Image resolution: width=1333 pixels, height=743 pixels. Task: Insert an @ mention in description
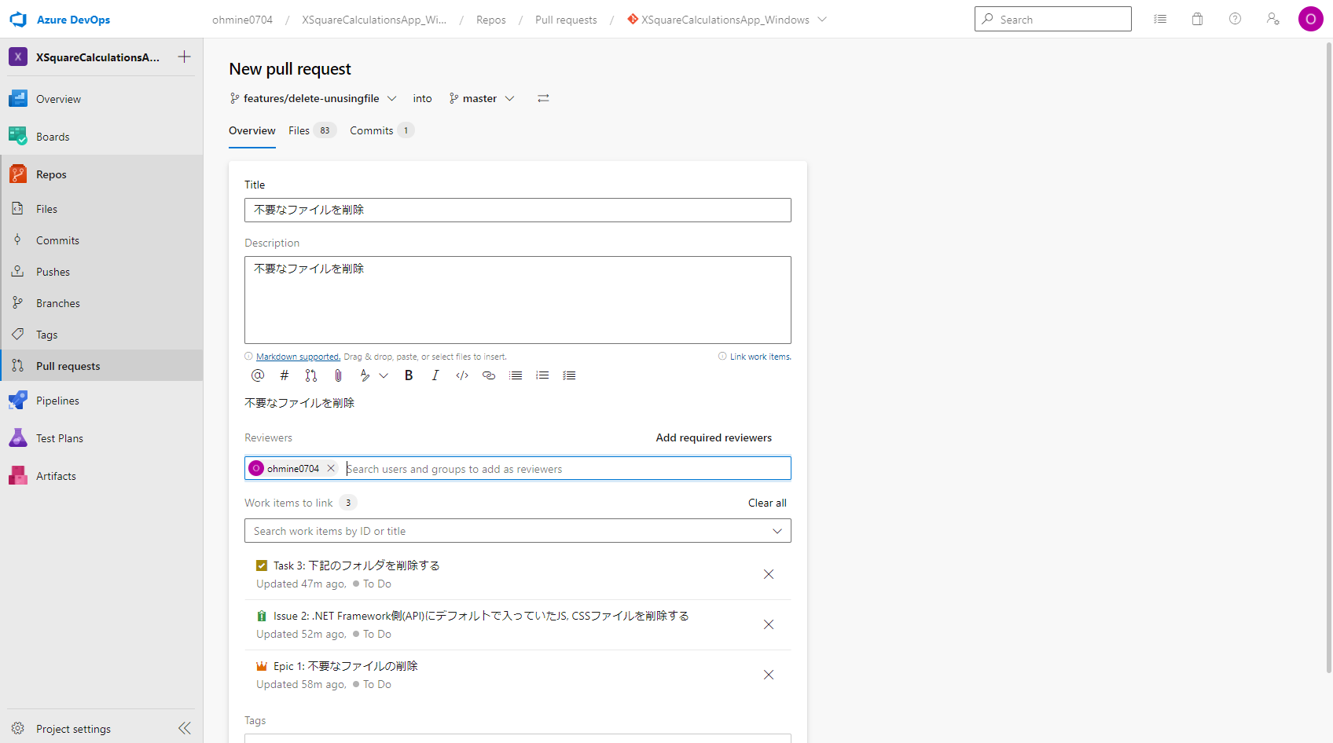coord(258,375)
